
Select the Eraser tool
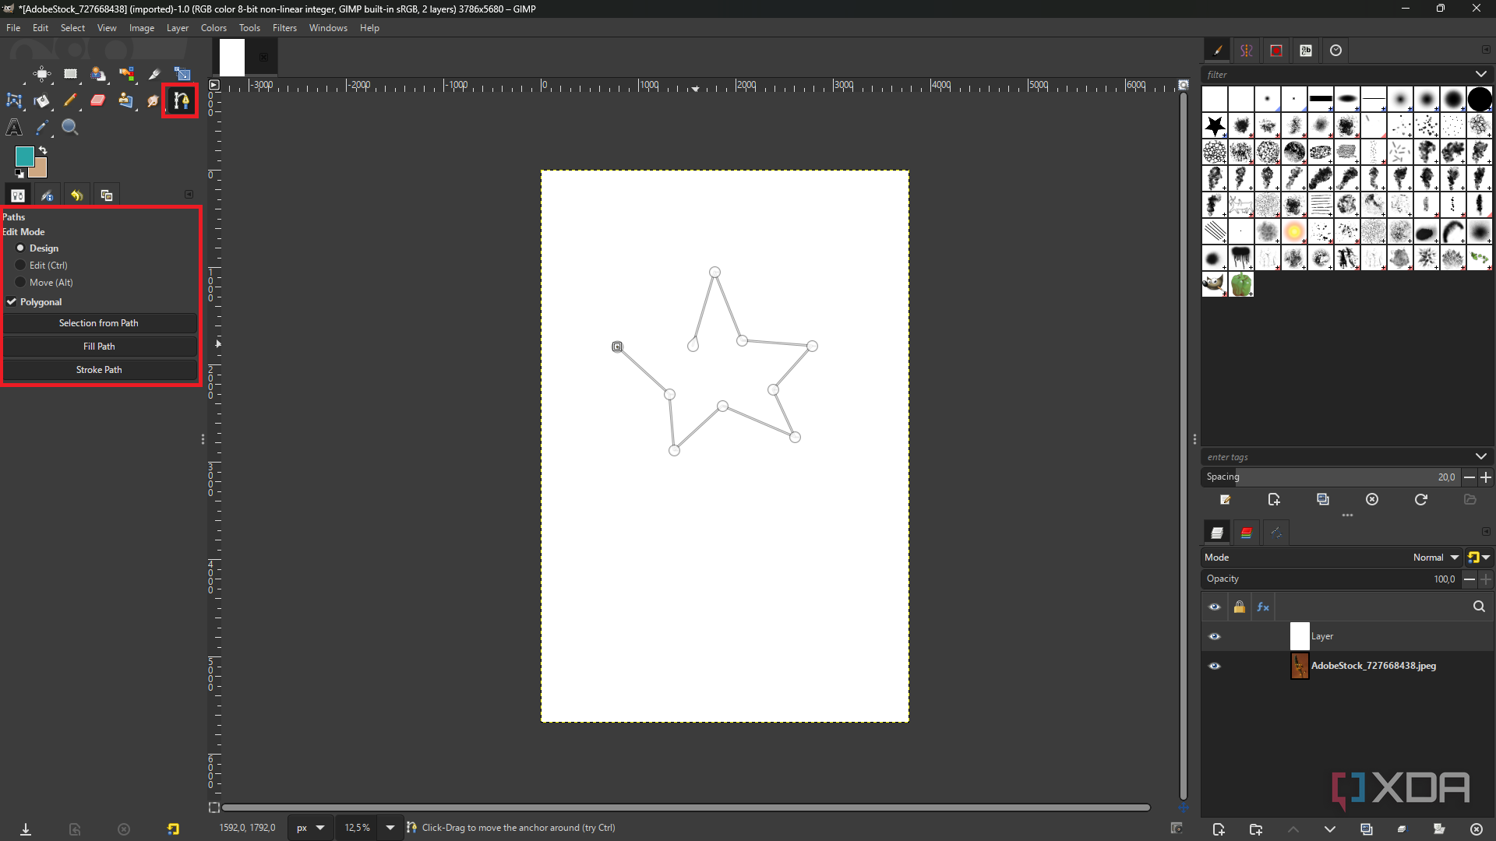click(97, 100)
